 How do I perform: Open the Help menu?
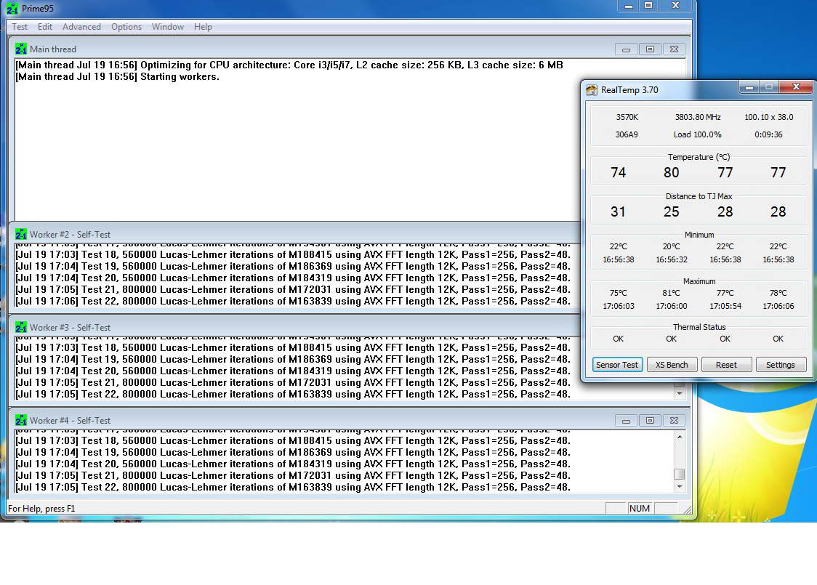tap(203, 27)
